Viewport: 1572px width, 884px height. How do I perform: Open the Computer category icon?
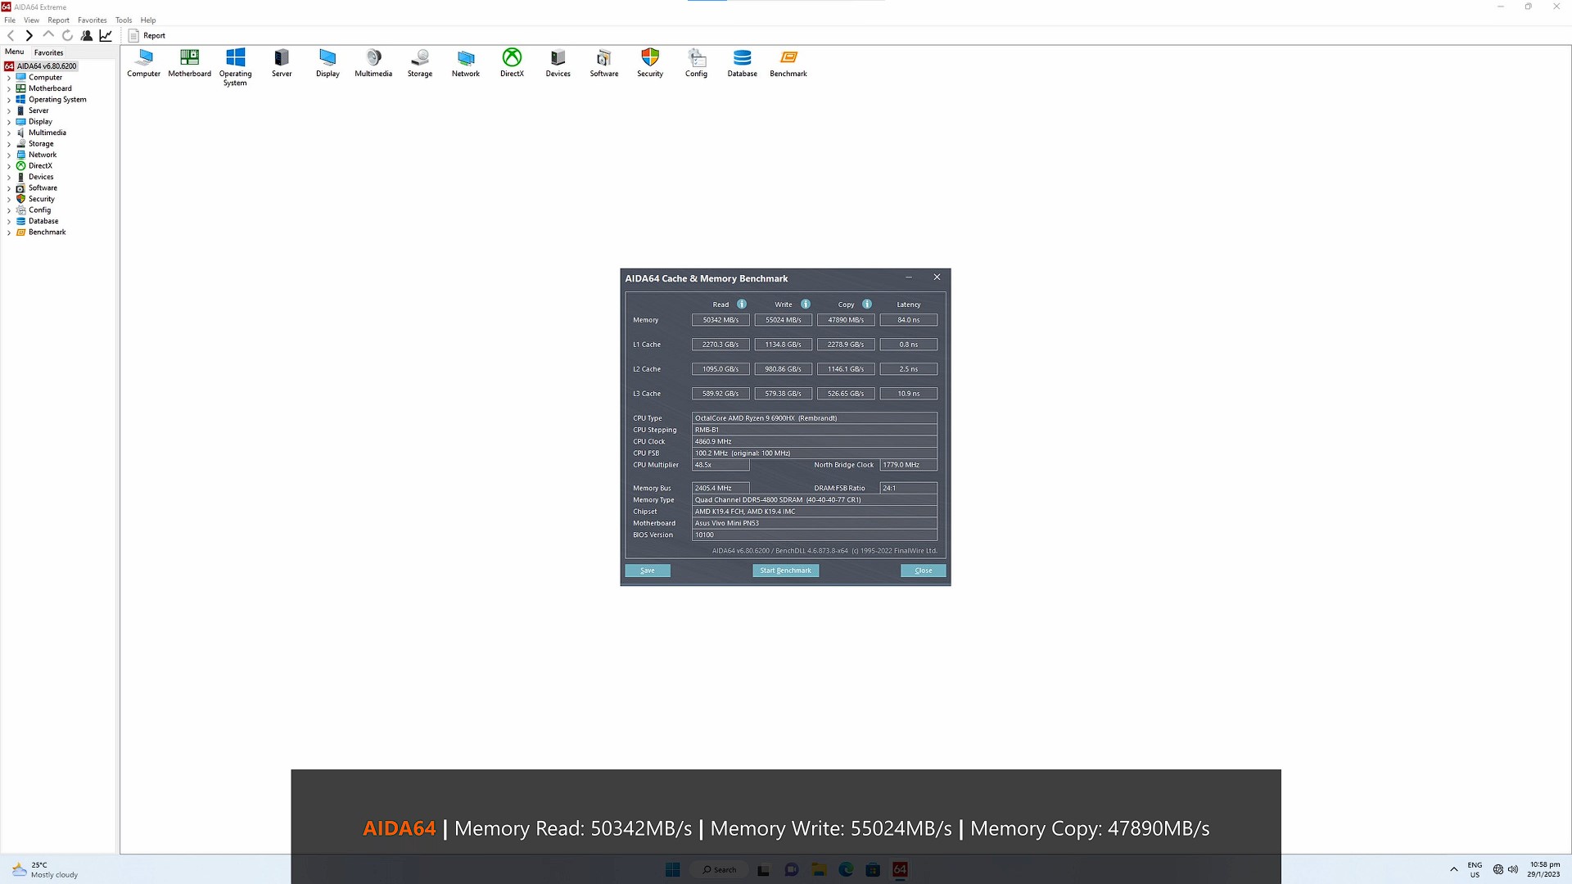144,63
